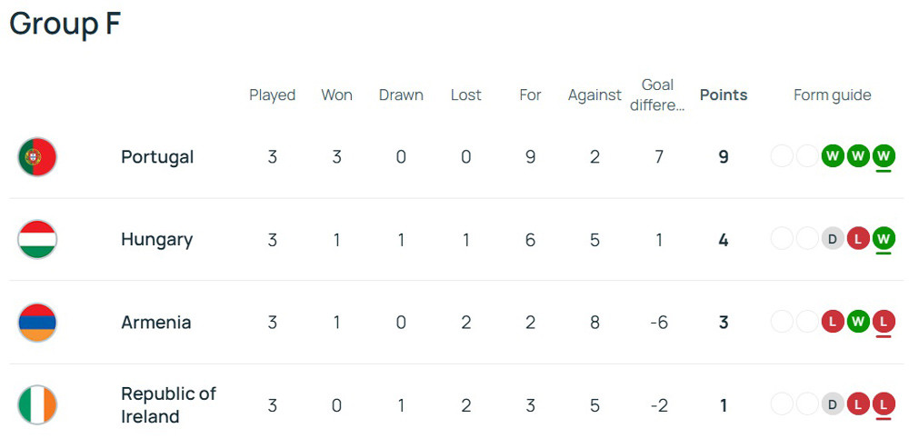Click Portugal's latest underlined win badge

(x=883, y=156)
